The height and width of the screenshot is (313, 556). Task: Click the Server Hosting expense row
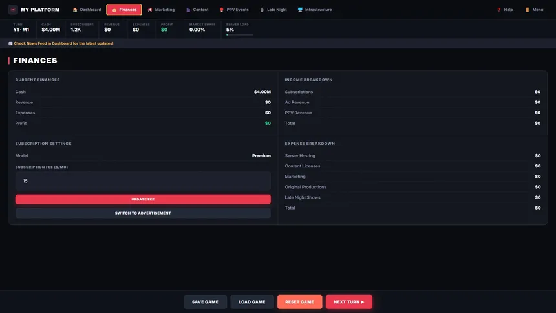412,155
